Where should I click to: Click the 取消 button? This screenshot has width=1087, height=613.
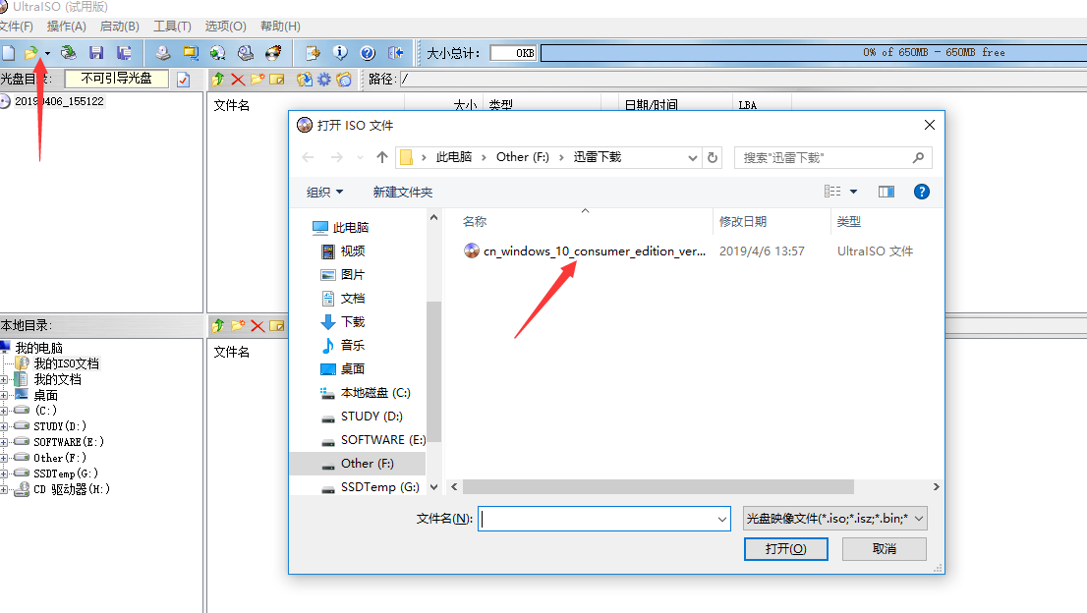pos(884,548)
